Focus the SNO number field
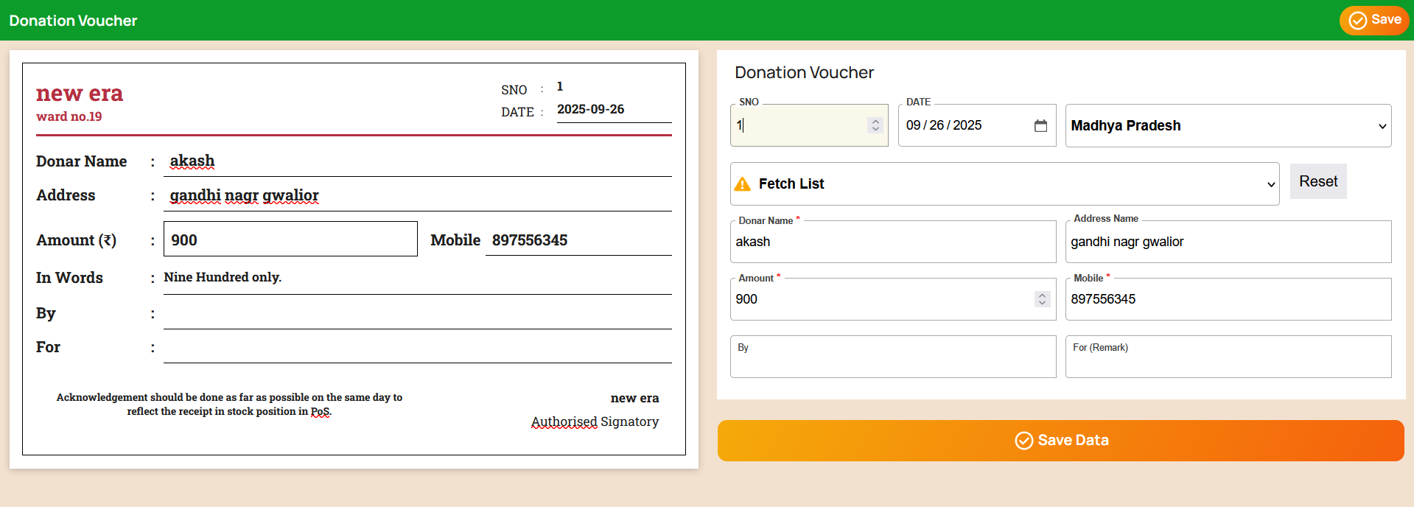The width and height of the screenshot is (1414, 507). tap(799, 126)
